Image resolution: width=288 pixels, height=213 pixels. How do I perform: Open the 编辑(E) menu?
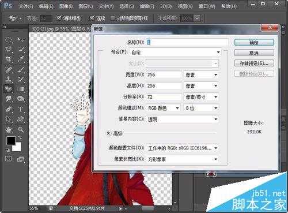pyautogui.click(x=46, y=6)
